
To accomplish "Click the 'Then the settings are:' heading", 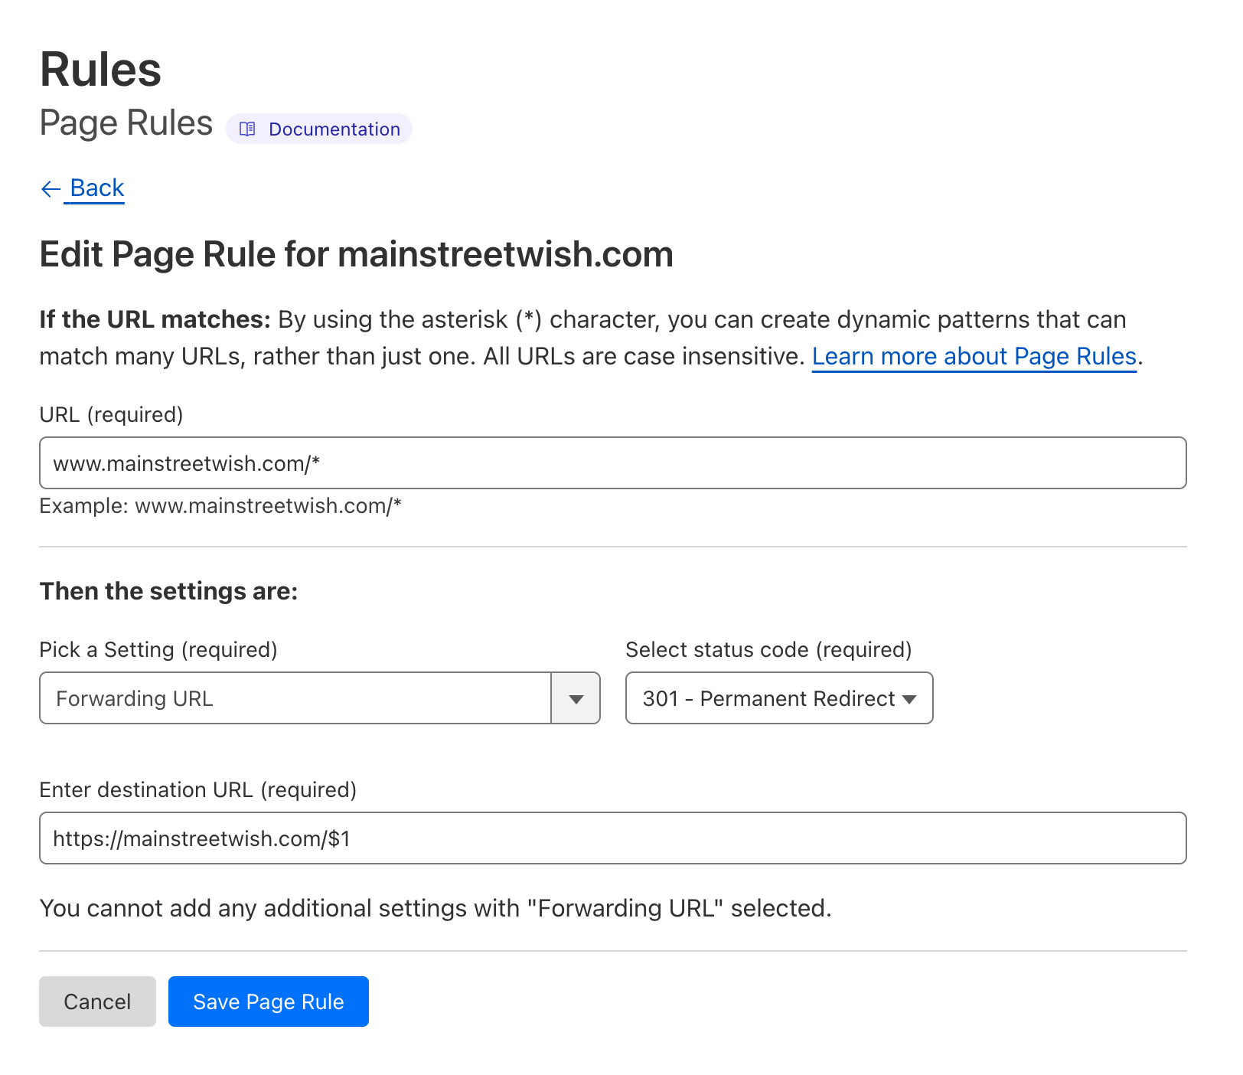I will click(168, 591).
